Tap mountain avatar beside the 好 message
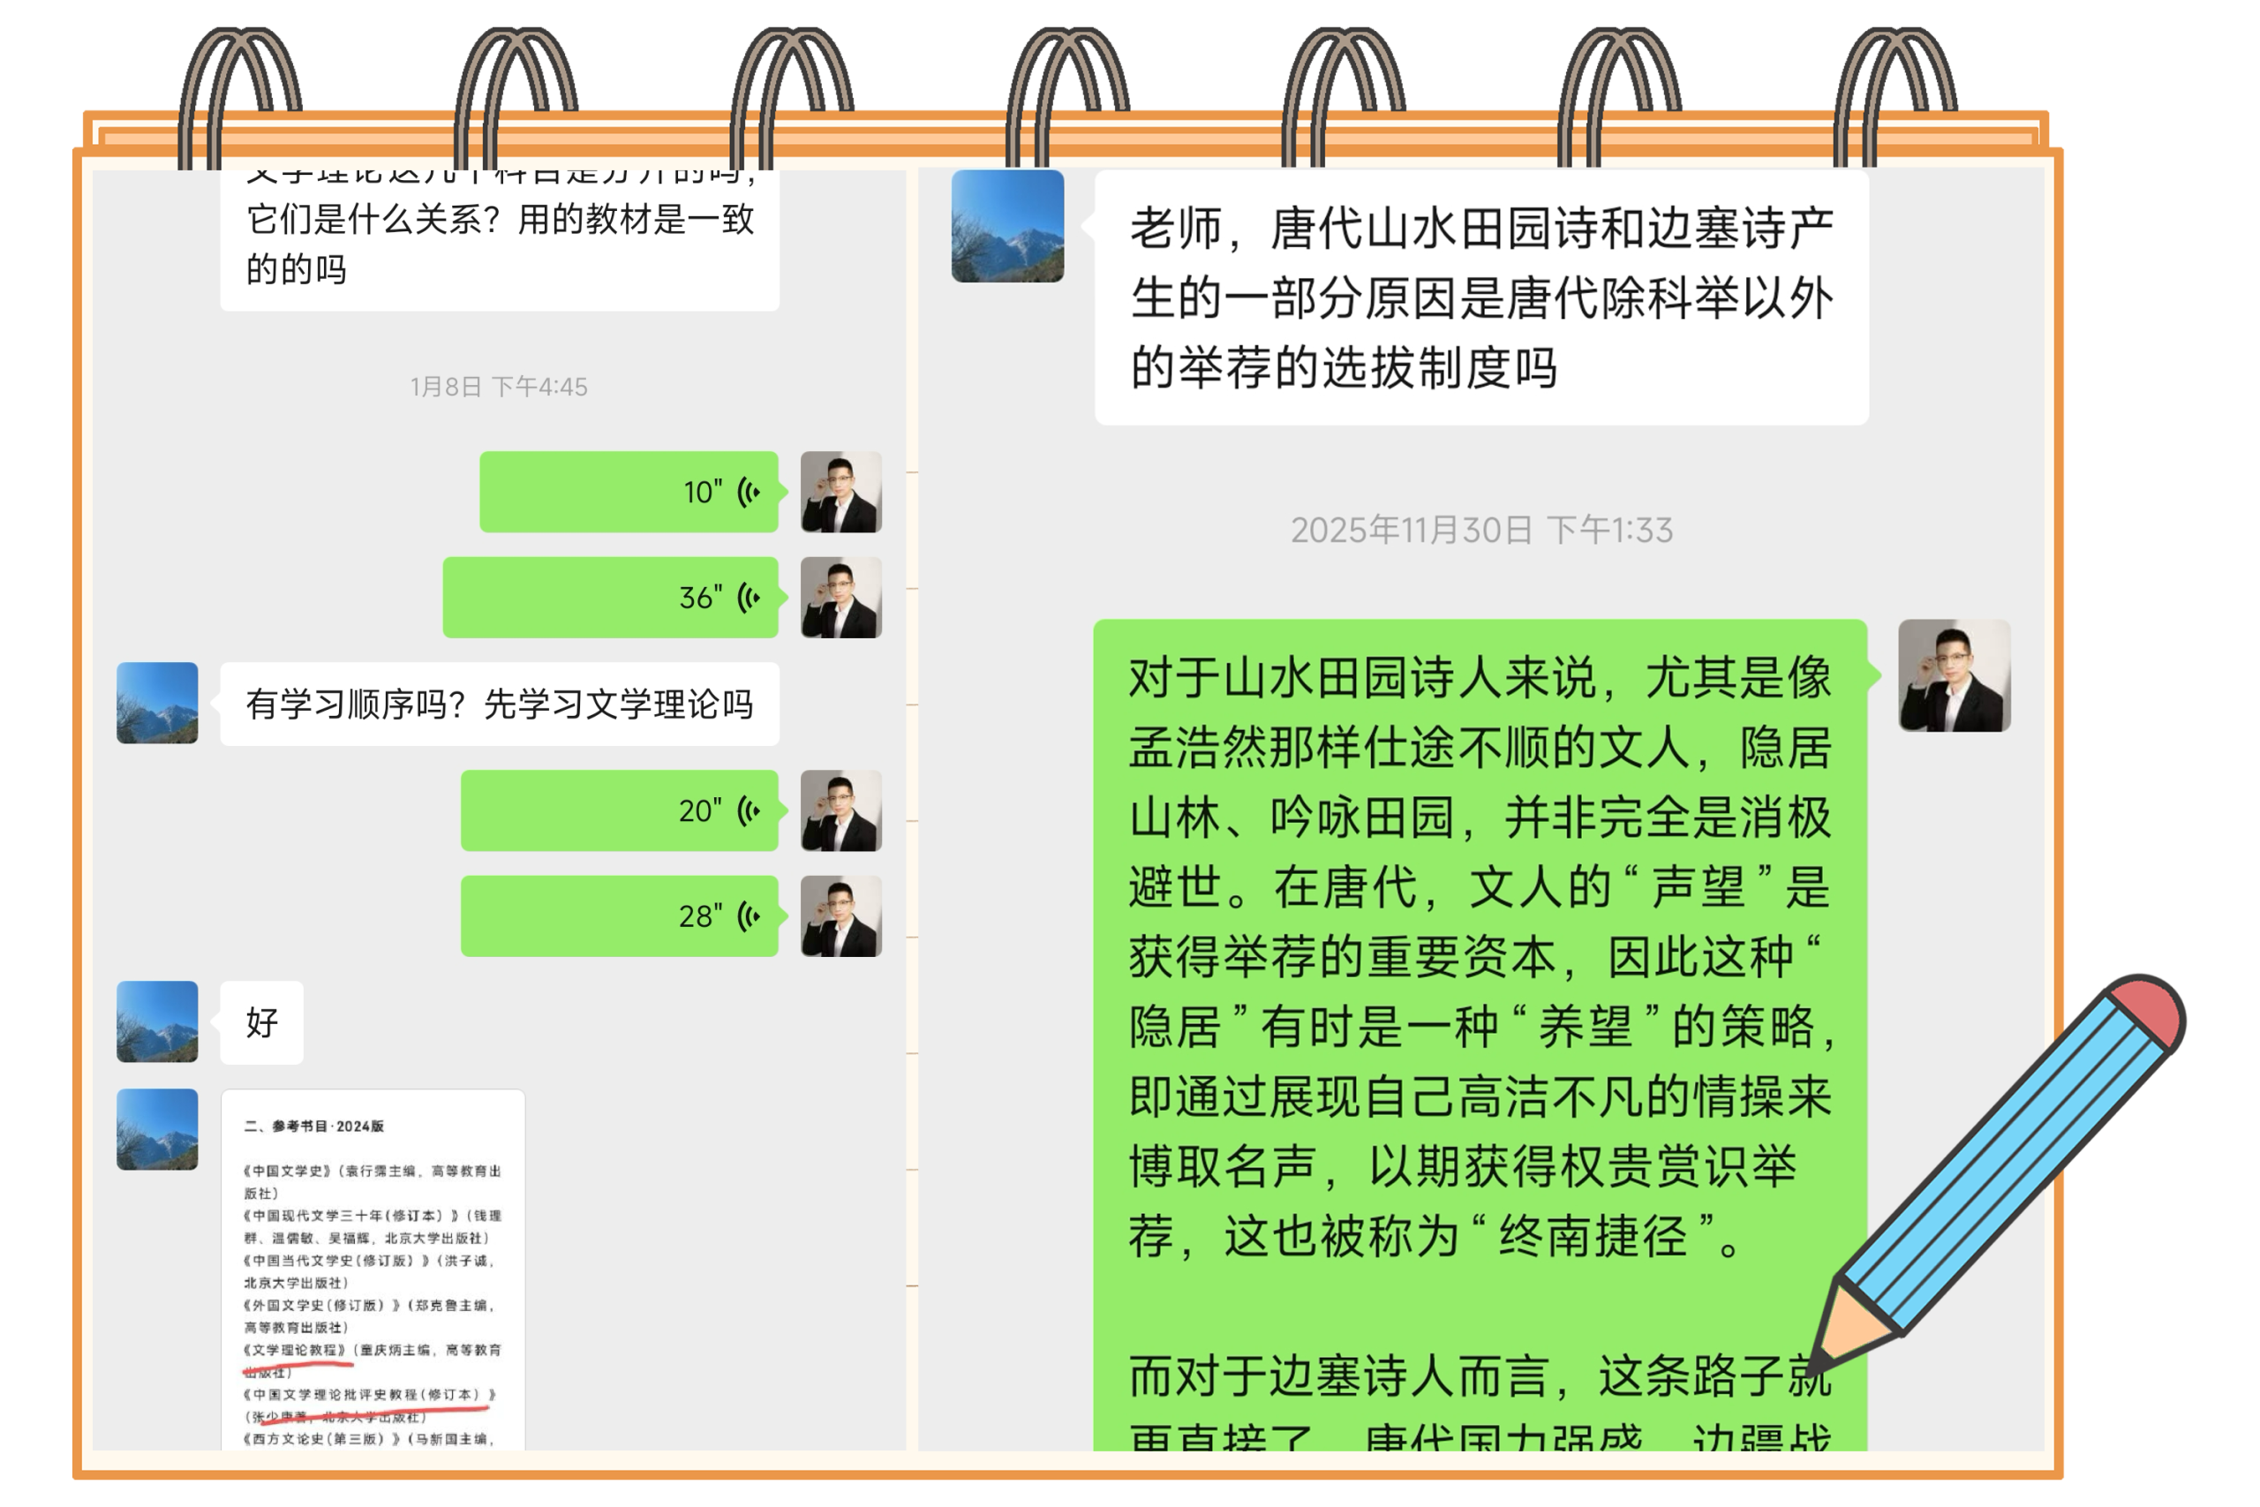 pos(158,1021)
